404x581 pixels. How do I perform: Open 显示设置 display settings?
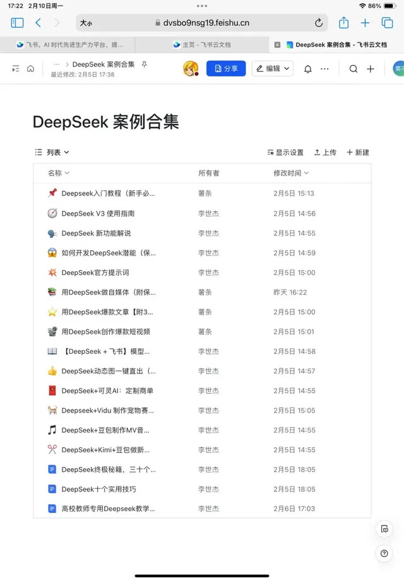coord(285,152)
